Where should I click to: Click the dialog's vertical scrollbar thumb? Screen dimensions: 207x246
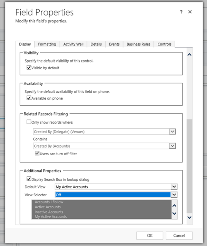tap(189, 166)
